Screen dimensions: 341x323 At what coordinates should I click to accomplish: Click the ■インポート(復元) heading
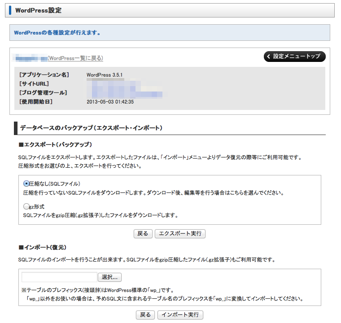pos(43,247)
